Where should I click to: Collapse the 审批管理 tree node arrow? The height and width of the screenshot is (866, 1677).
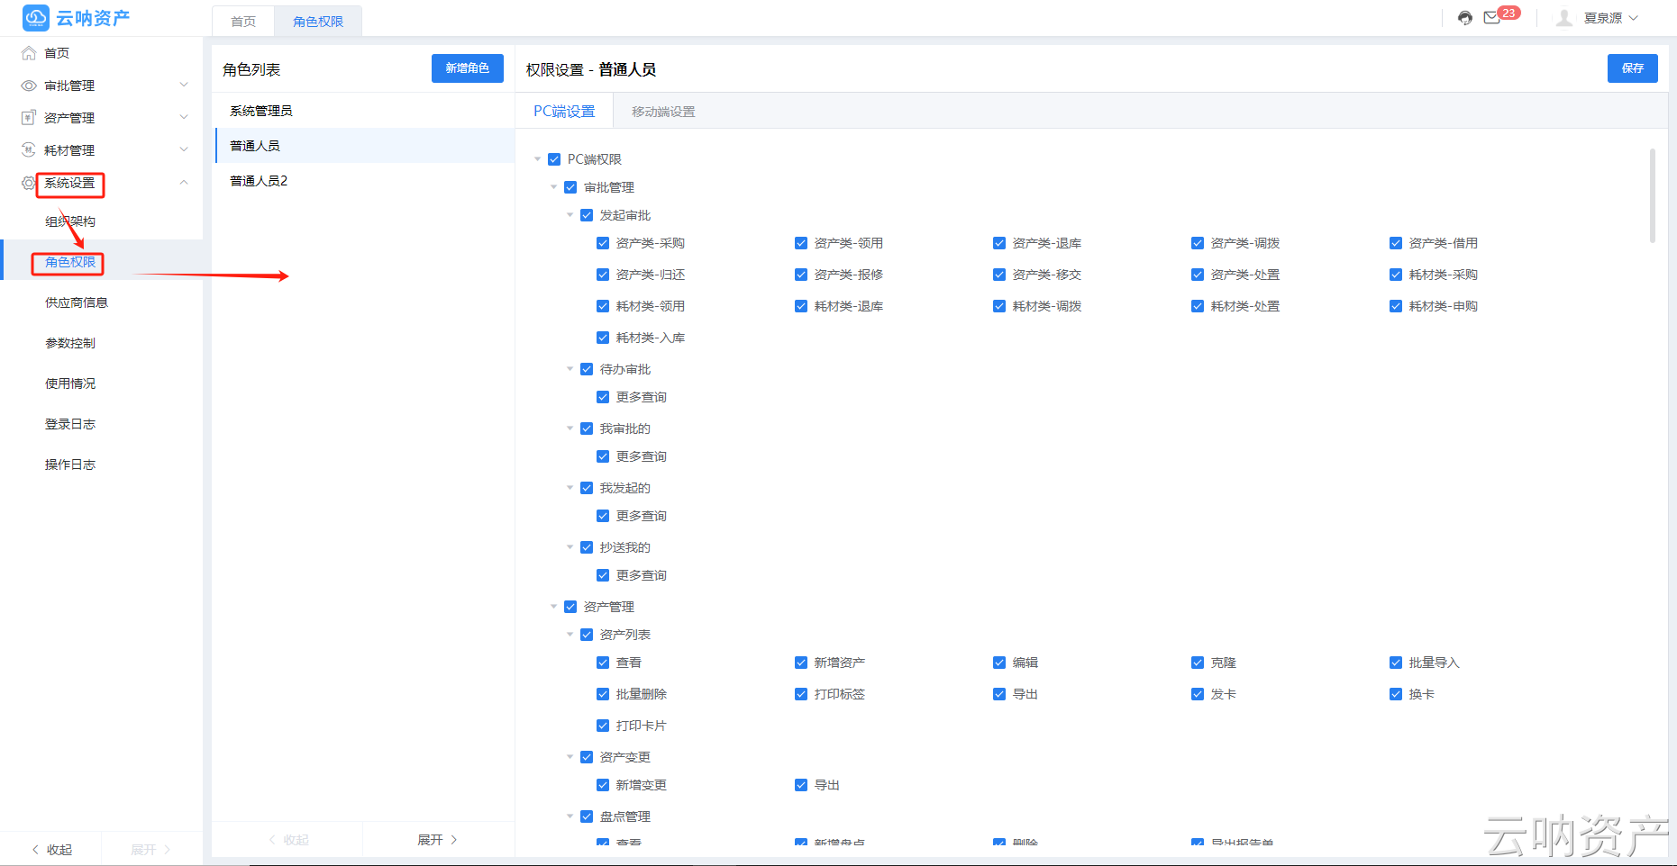(554, 187)
